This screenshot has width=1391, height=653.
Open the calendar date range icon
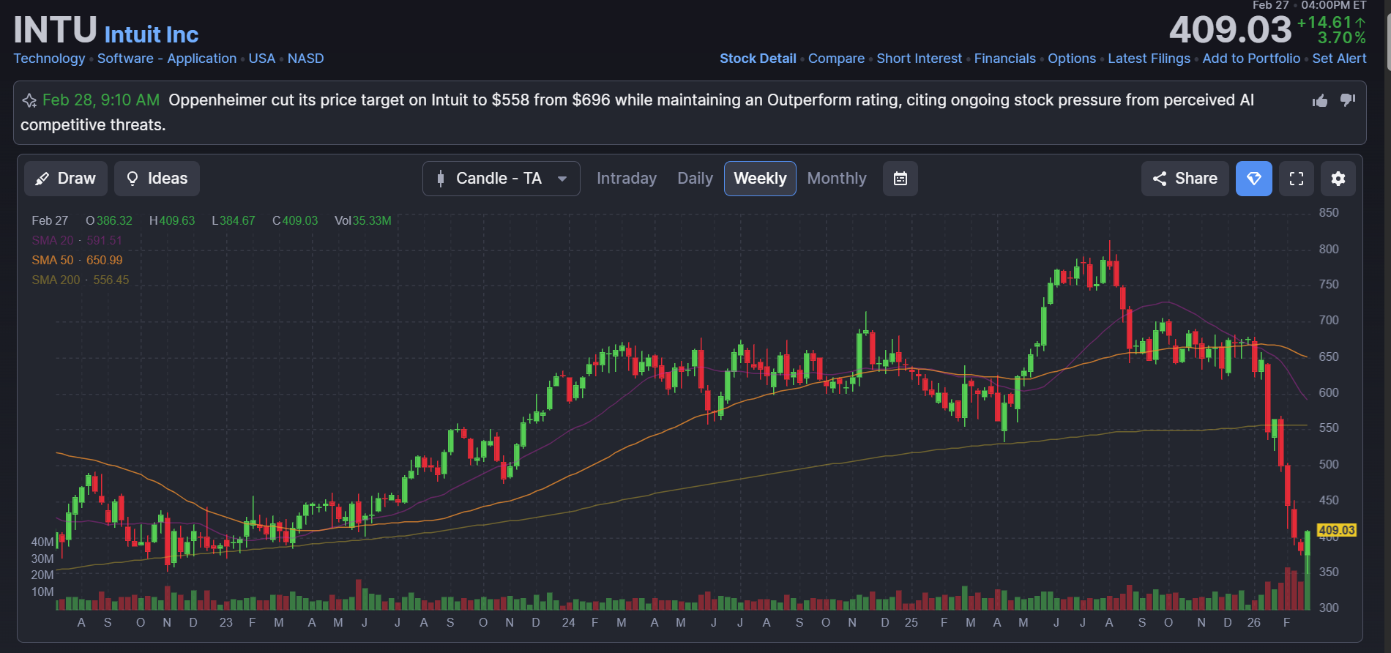tap(900, 179)
